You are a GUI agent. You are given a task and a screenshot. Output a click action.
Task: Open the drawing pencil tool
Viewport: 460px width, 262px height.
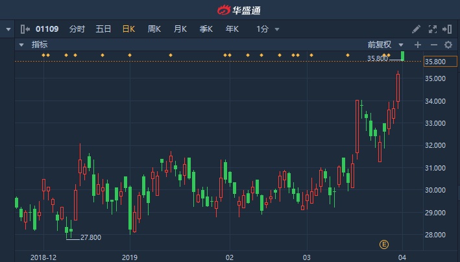pos(416,29)
